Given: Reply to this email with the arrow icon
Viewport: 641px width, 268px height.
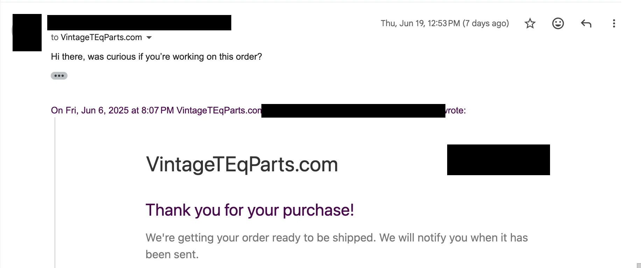Looking at the screenshot, I should click(x=586, y=23).
